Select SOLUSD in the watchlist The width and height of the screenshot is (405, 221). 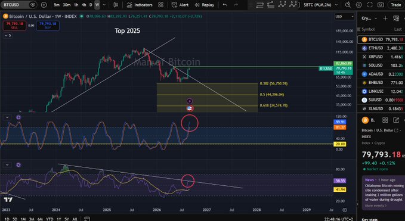(381, 66)
